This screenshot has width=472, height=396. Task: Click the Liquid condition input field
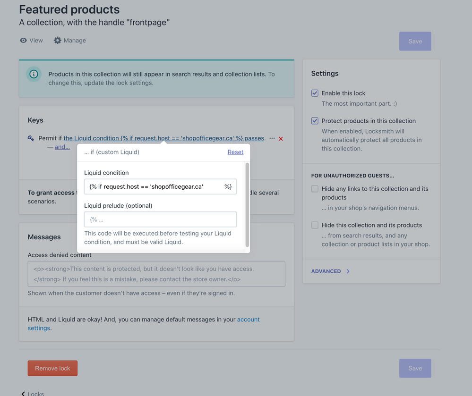pyautogui.click(x=156, y=186)
